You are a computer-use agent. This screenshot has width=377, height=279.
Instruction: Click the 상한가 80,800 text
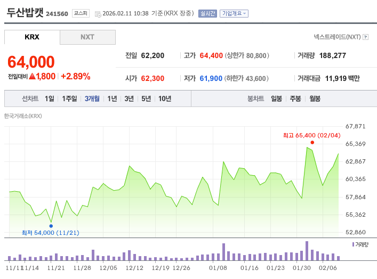[x=247, y=56]
